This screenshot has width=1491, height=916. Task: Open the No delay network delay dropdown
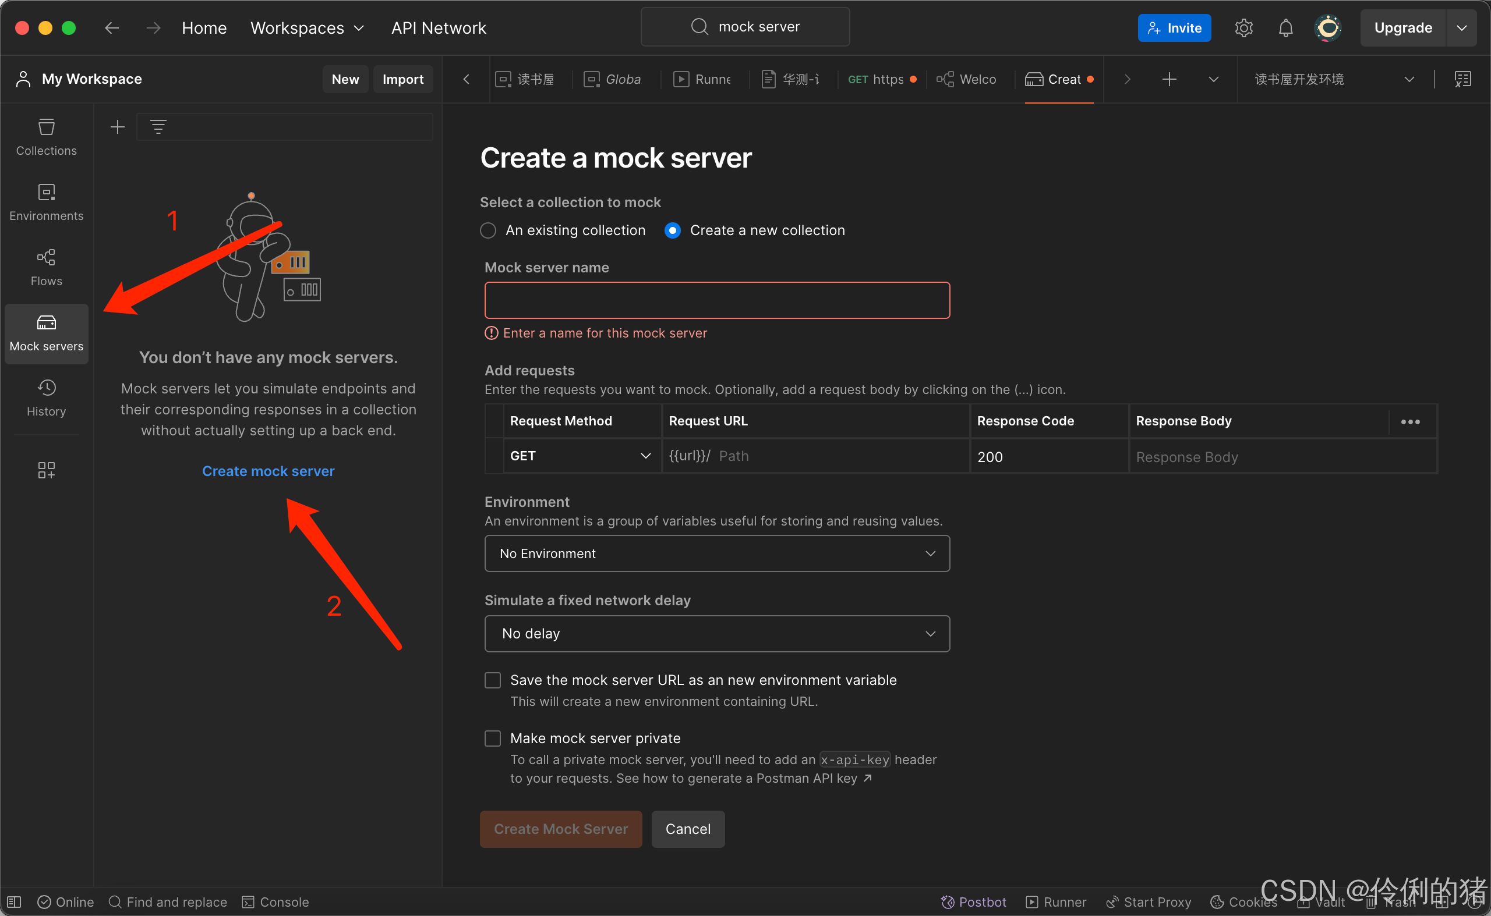pyautogui.click(x=717, y=633)
